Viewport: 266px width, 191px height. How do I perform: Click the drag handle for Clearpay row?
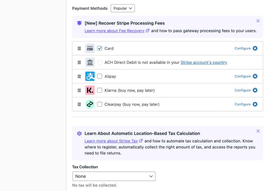[x=79, y=105]
